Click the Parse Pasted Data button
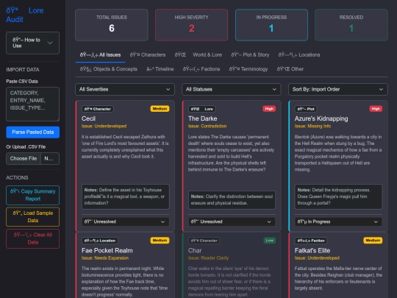The image size is (397, 298). [x=32, y=132]
